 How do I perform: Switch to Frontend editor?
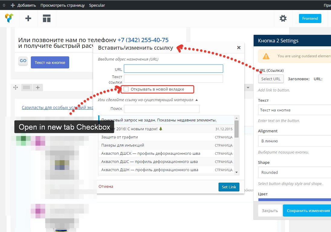310,18
